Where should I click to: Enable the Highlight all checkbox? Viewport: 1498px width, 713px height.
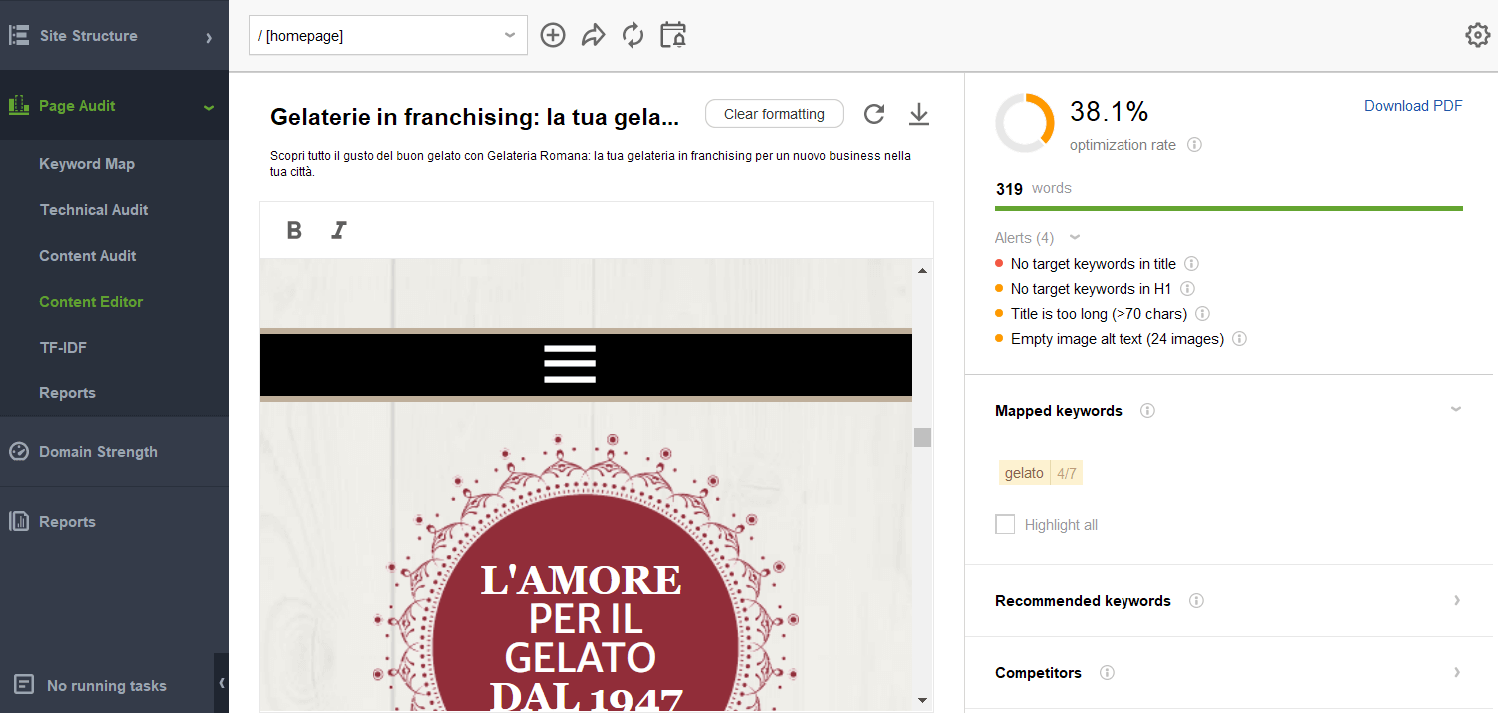[1005, 525]
